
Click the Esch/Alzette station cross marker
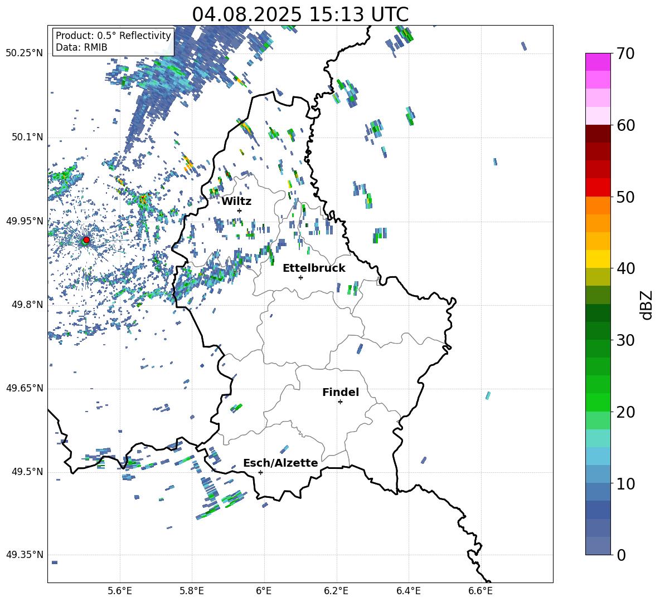click(x=260, y=472)
